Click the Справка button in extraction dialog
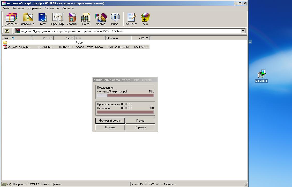The width and height of the screenshot is (292, 187). point(140,127)
